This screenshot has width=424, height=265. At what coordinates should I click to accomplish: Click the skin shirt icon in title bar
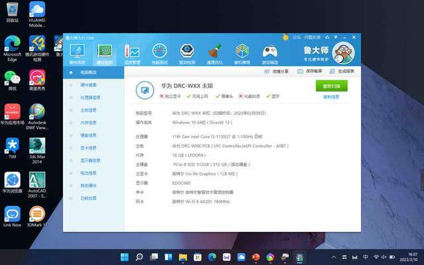327,37
